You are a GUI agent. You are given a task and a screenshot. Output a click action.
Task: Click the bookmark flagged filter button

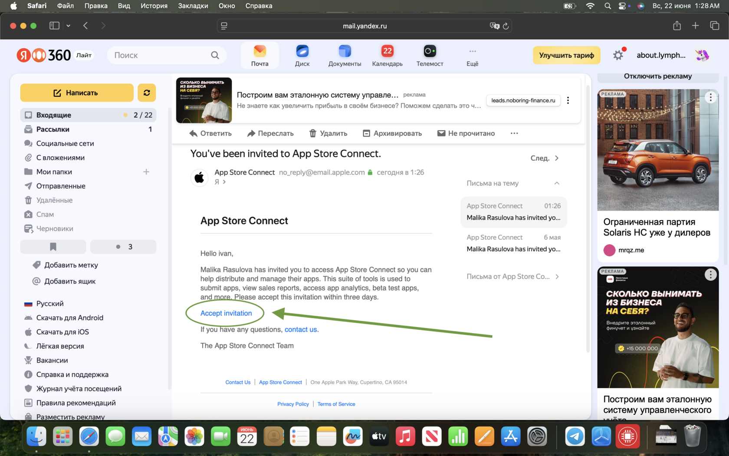pos(53,247)
